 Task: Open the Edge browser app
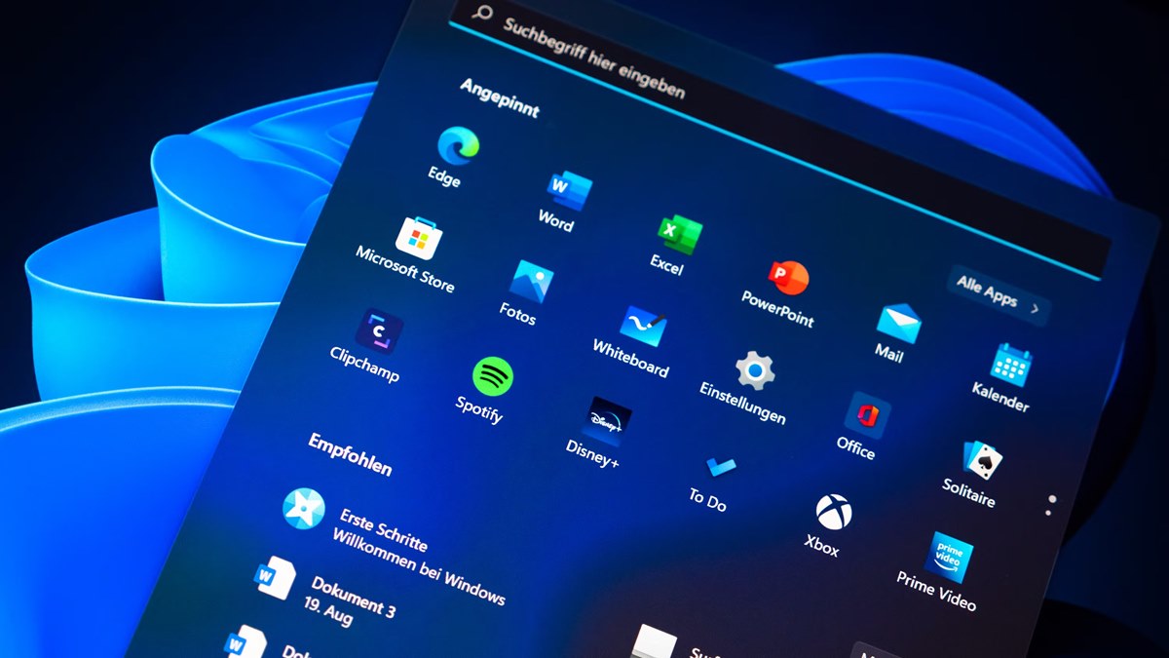[x=456, y=146]
